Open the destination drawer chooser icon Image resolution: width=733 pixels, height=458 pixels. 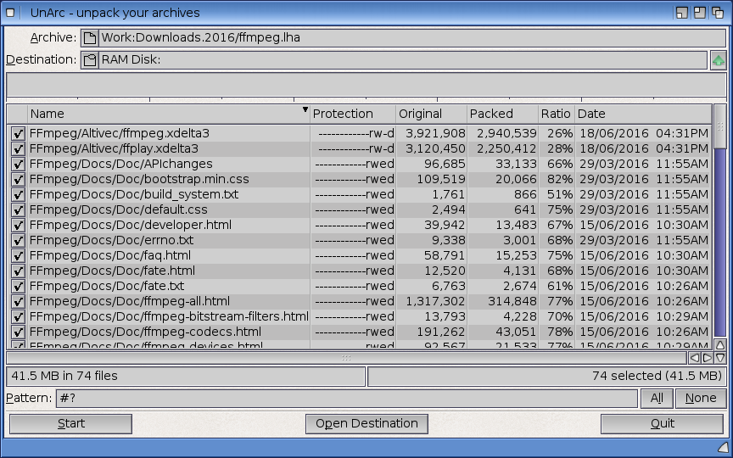(90, 60)
